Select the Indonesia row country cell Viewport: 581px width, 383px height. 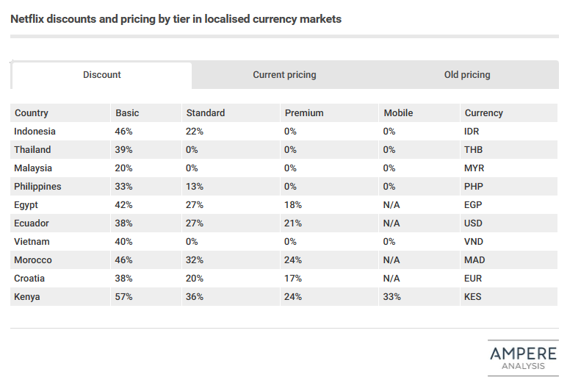tap(60, 132)
